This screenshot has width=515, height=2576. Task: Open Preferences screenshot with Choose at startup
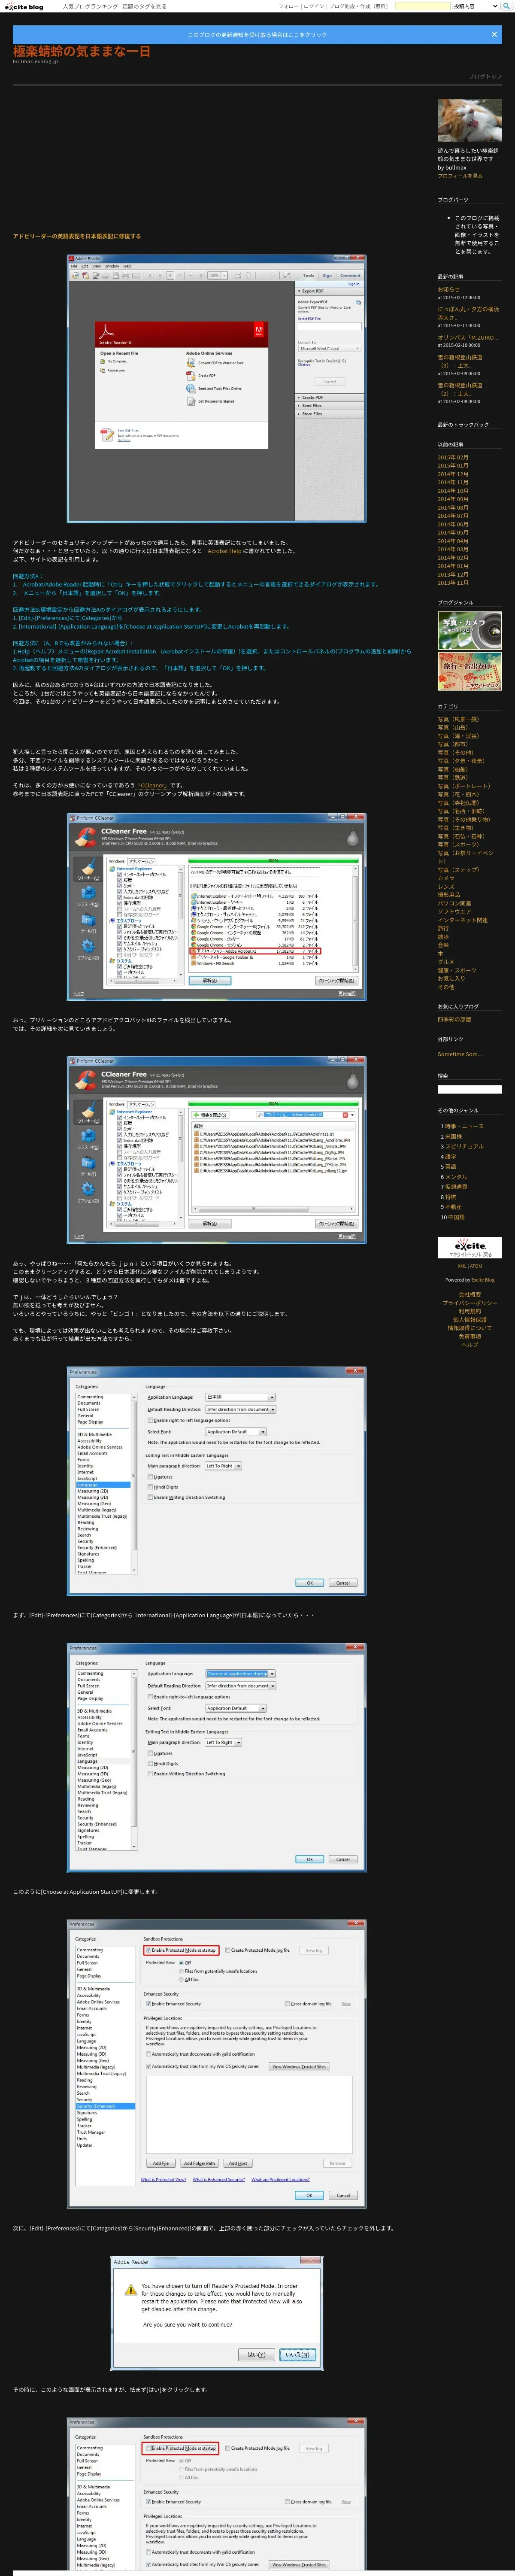216,1759
